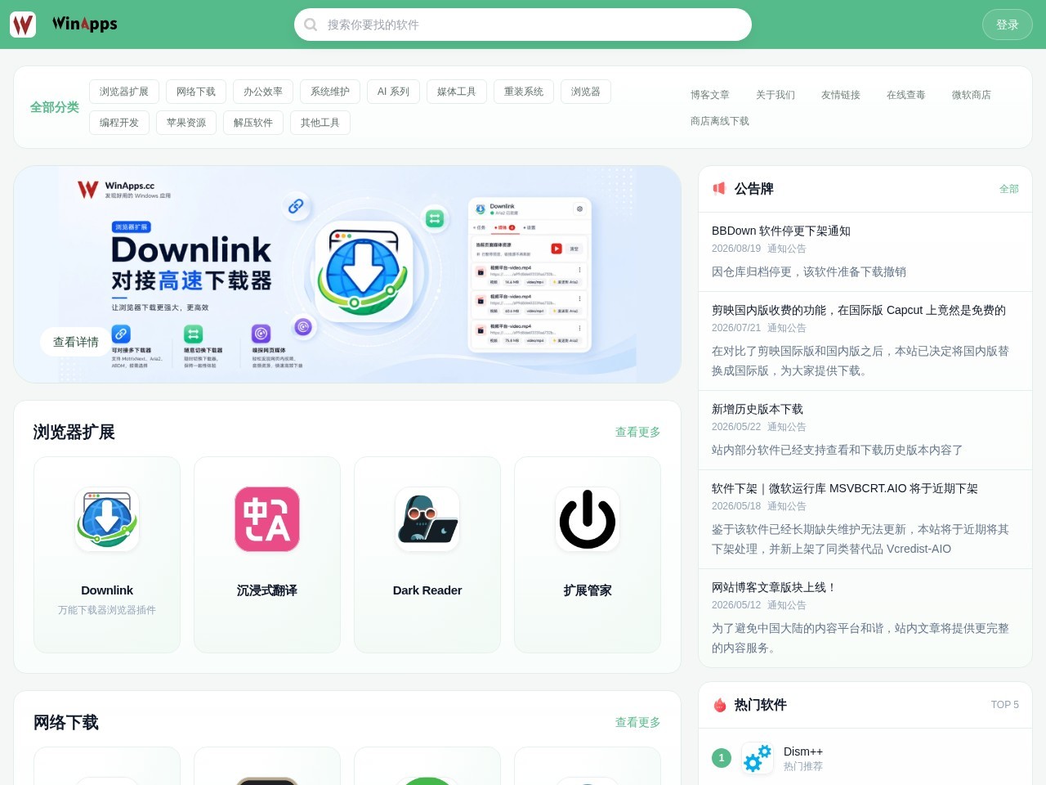
Task: Open the 博客文章 link
Action: point(710,95)
